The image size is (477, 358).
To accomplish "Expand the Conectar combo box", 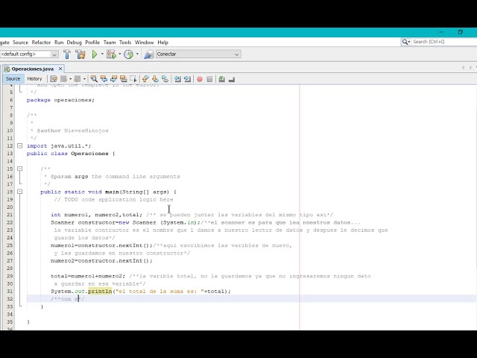I will [x=237, y=54].
